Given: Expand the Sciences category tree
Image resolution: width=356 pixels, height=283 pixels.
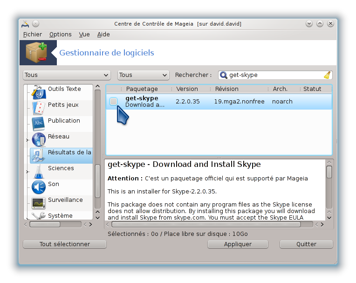Looking at the screenshot, I should coord(27,172).
